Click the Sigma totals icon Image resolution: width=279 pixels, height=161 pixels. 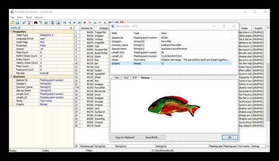click(52, 23)
